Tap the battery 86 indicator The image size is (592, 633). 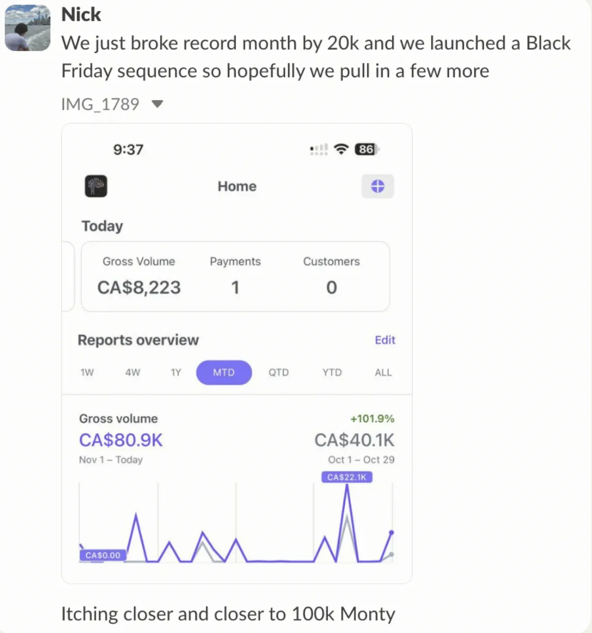[367, 149]
